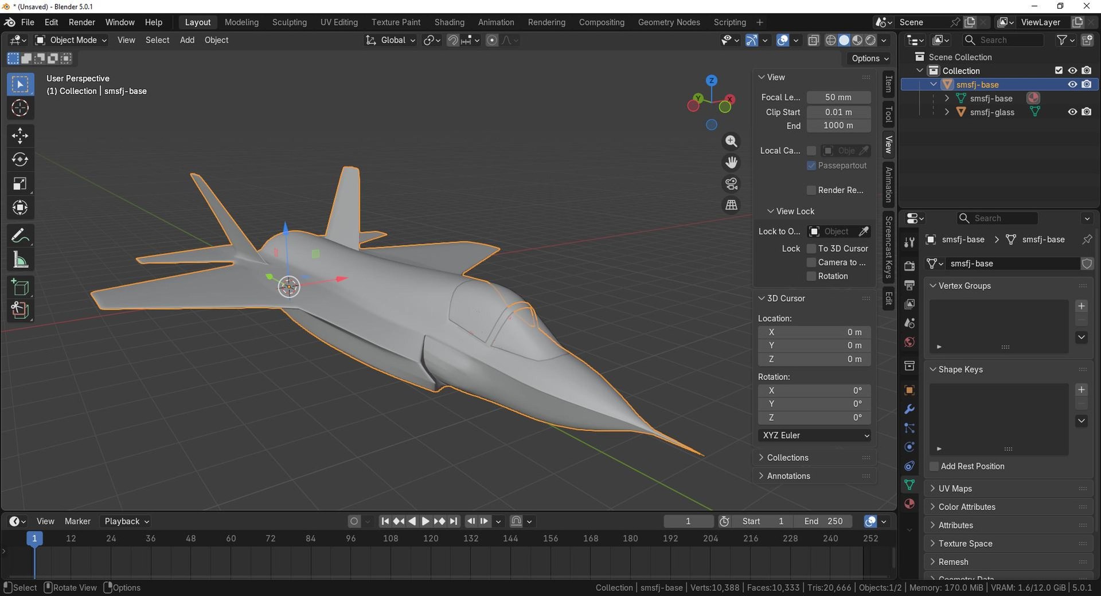Play the animation forward
1101x596 pixels.
pyautogui.click(x=425, y=521)
